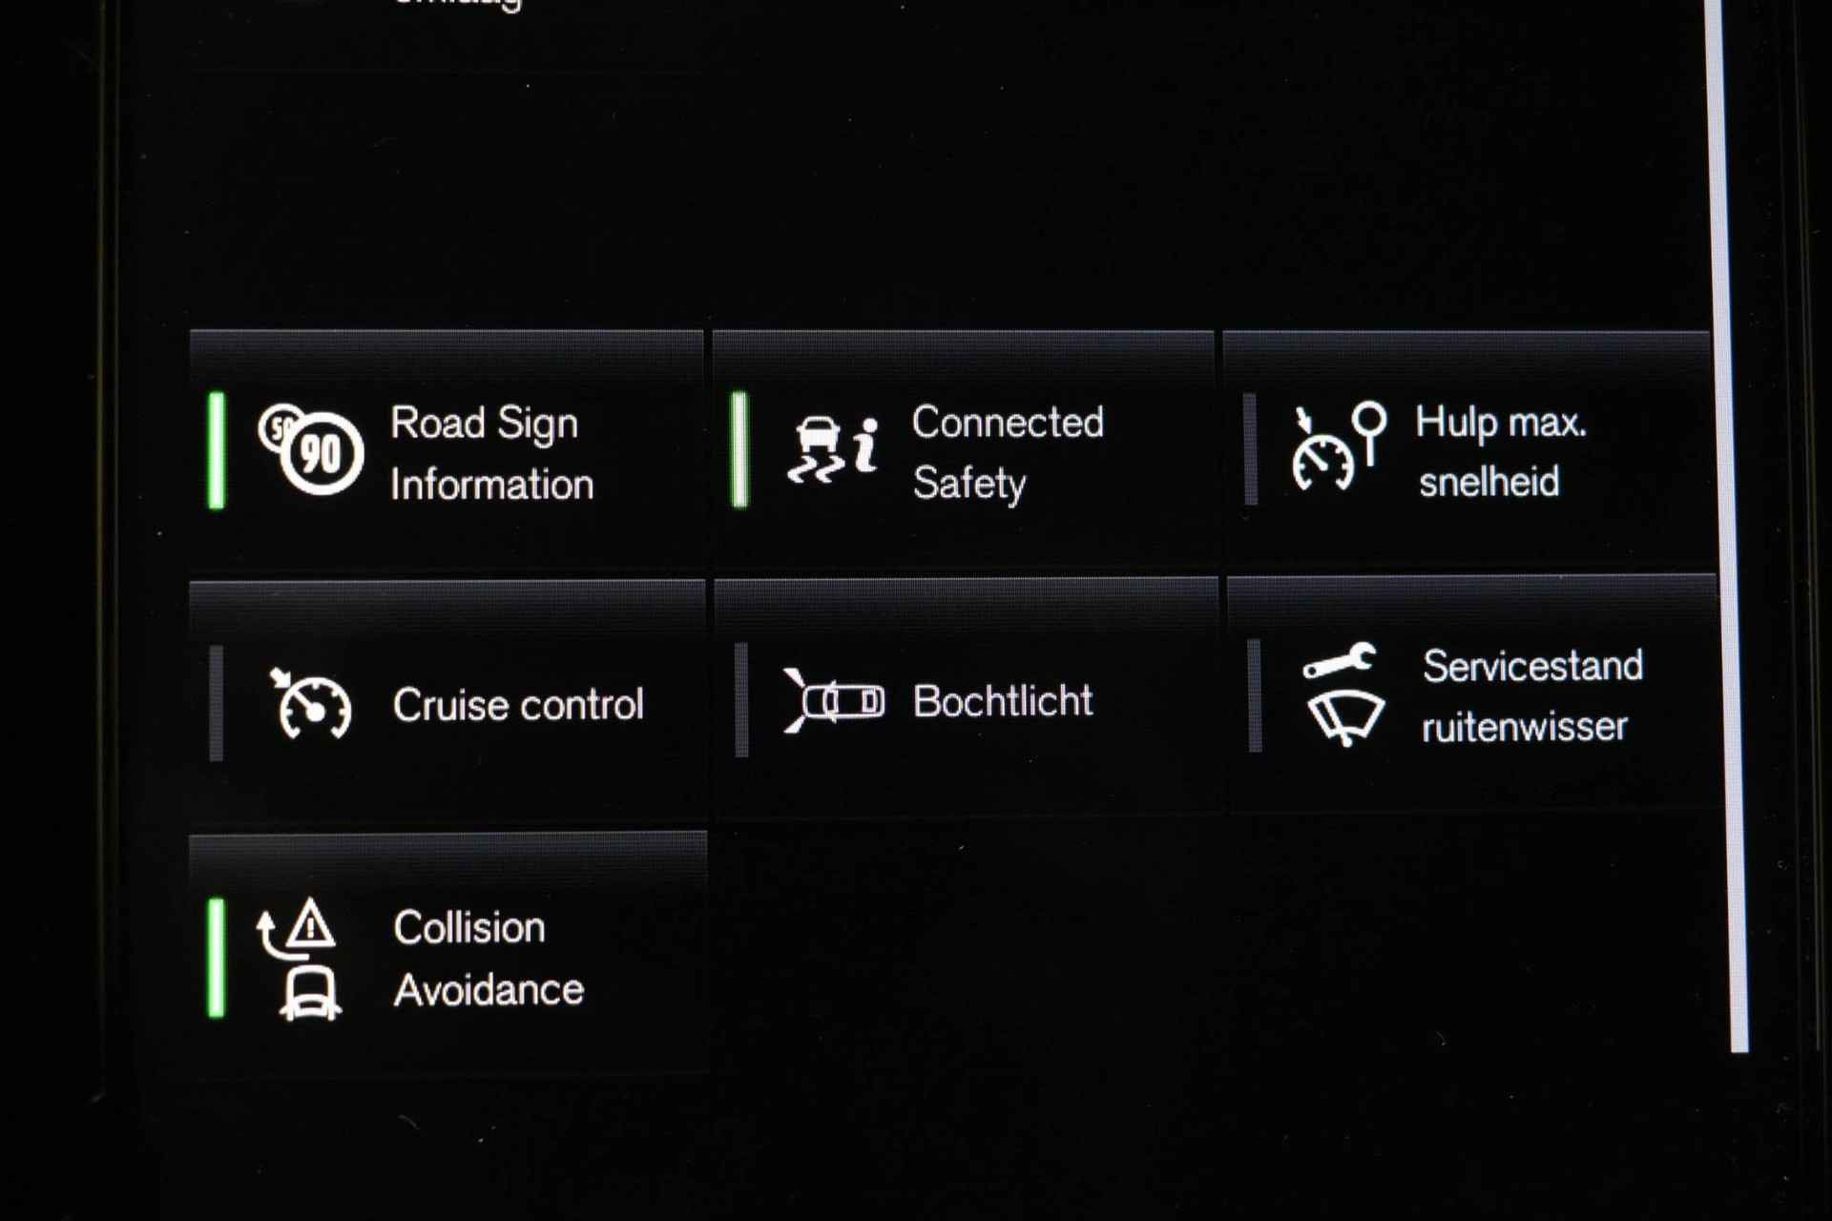Tap the Servicestand ruitenwisser wrench and wiper icon
1832x1221 pixels.
click(1343, 694)
